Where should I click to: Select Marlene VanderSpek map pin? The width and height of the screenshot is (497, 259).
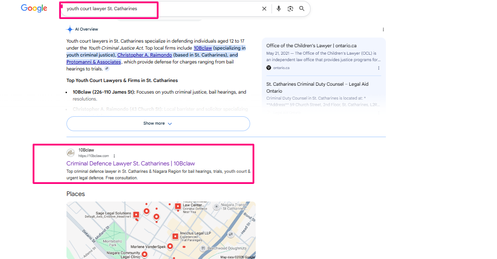(x=170, y=246)
